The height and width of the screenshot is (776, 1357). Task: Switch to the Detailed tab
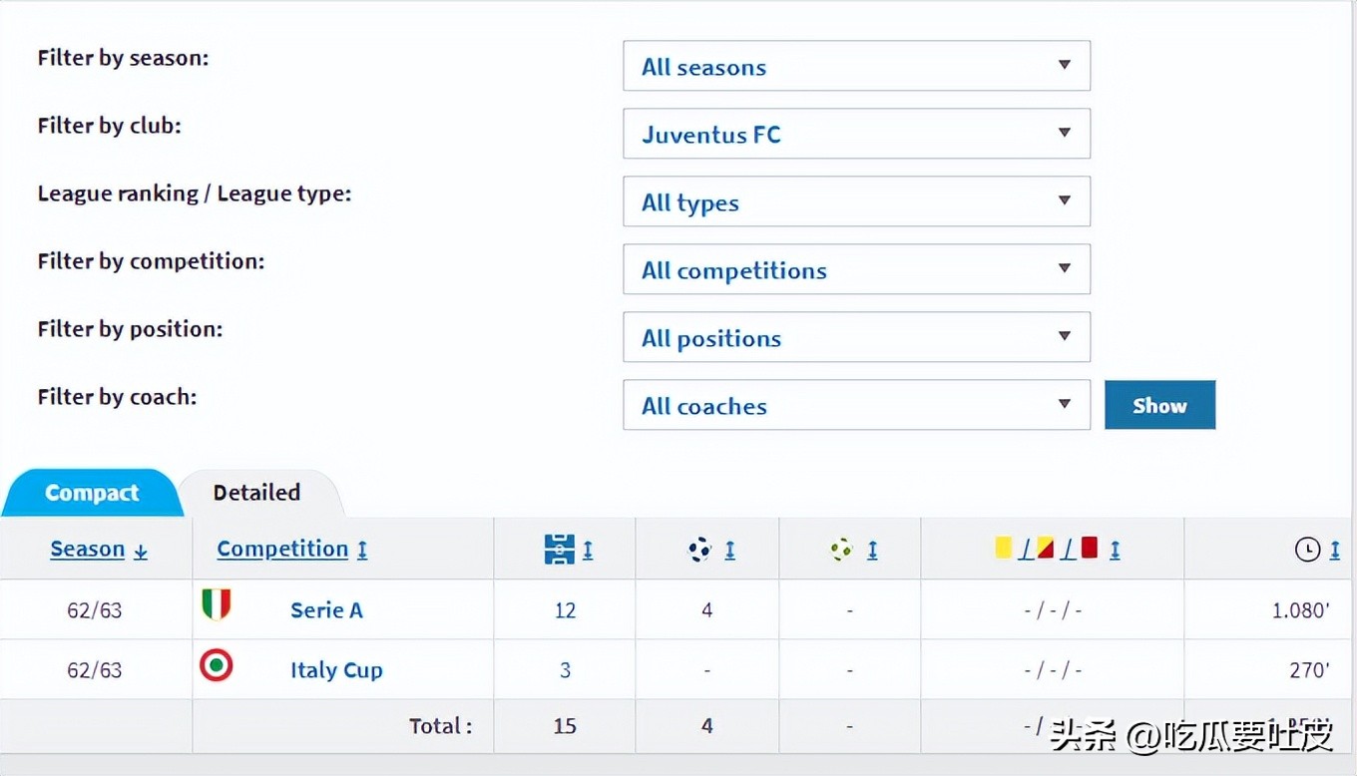click(x=256, y=493)
